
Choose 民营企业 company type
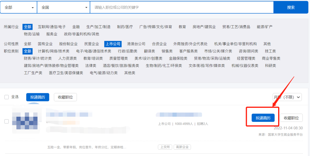pyautogui.click(x=92, y=44)
